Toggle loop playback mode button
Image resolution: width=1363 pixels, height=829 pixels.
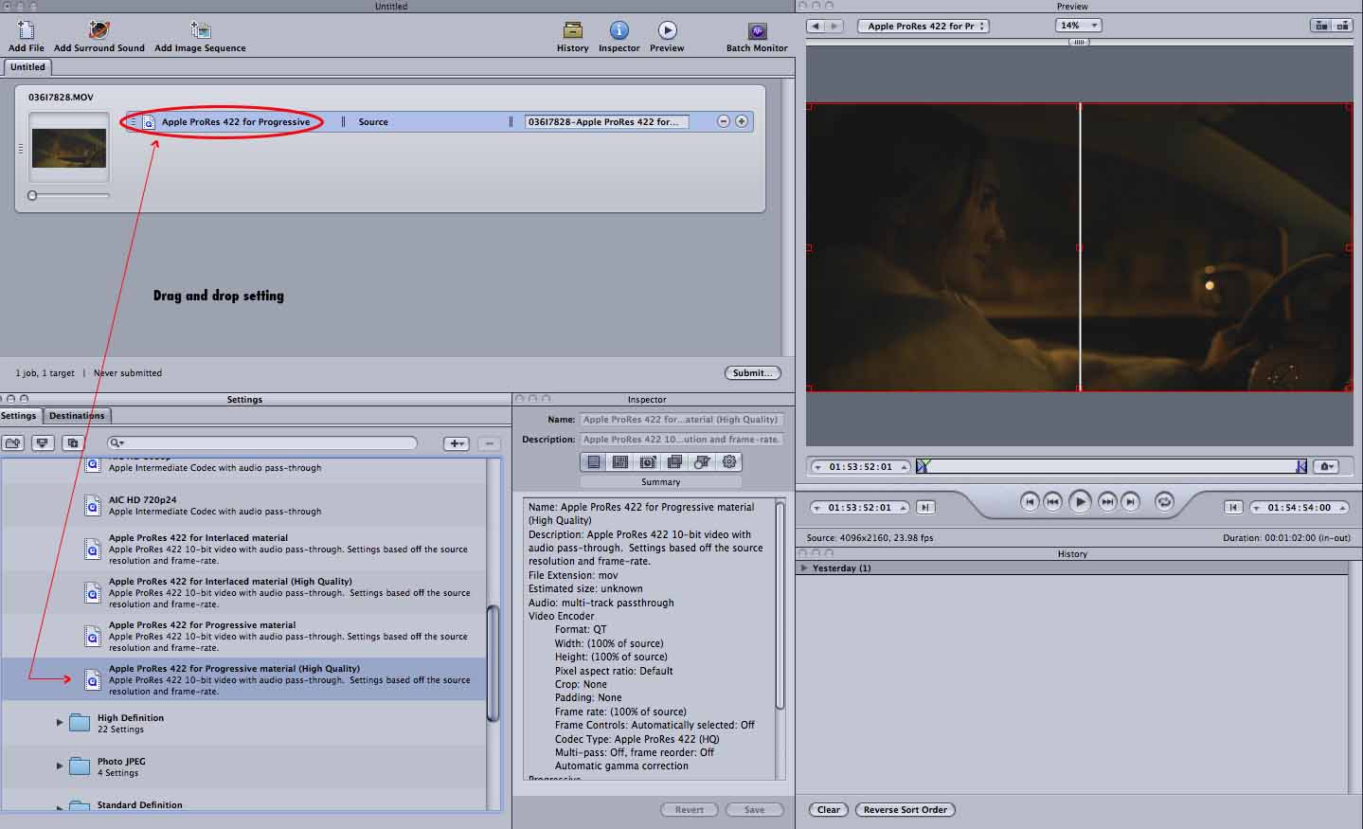pyautogui.click(x=1164, y=502)
